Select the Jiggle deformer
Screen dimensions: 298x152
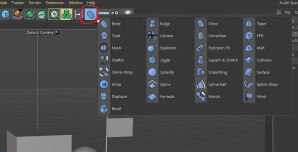click(x=159, y=60)
